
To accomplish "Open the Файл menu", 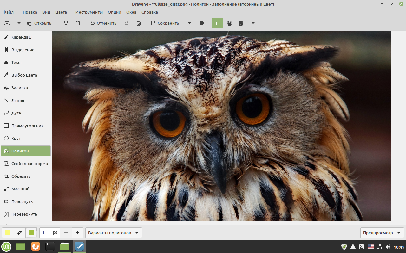I will [x=8, y=12].
